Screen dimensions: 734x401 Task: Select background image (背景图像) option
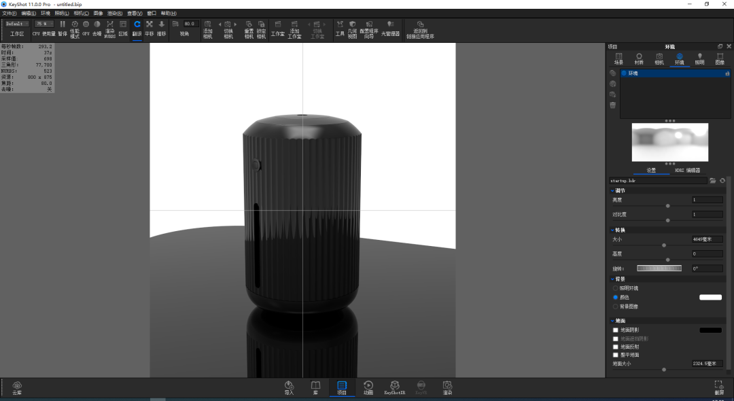pos(615,307)
